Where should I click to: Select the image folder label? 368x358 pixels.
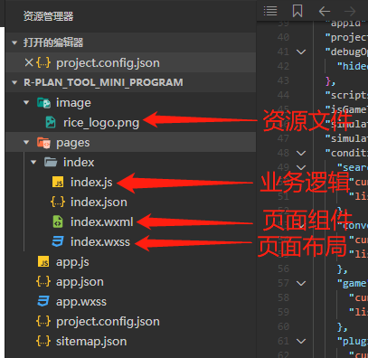(x=73, y=103)
